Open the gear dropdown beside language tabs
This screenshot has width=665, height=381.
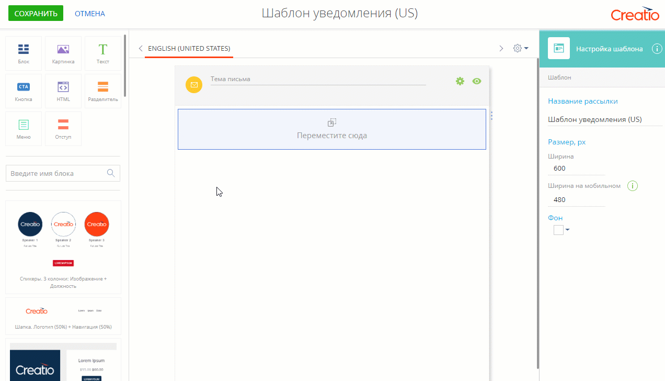coord(521,48)
